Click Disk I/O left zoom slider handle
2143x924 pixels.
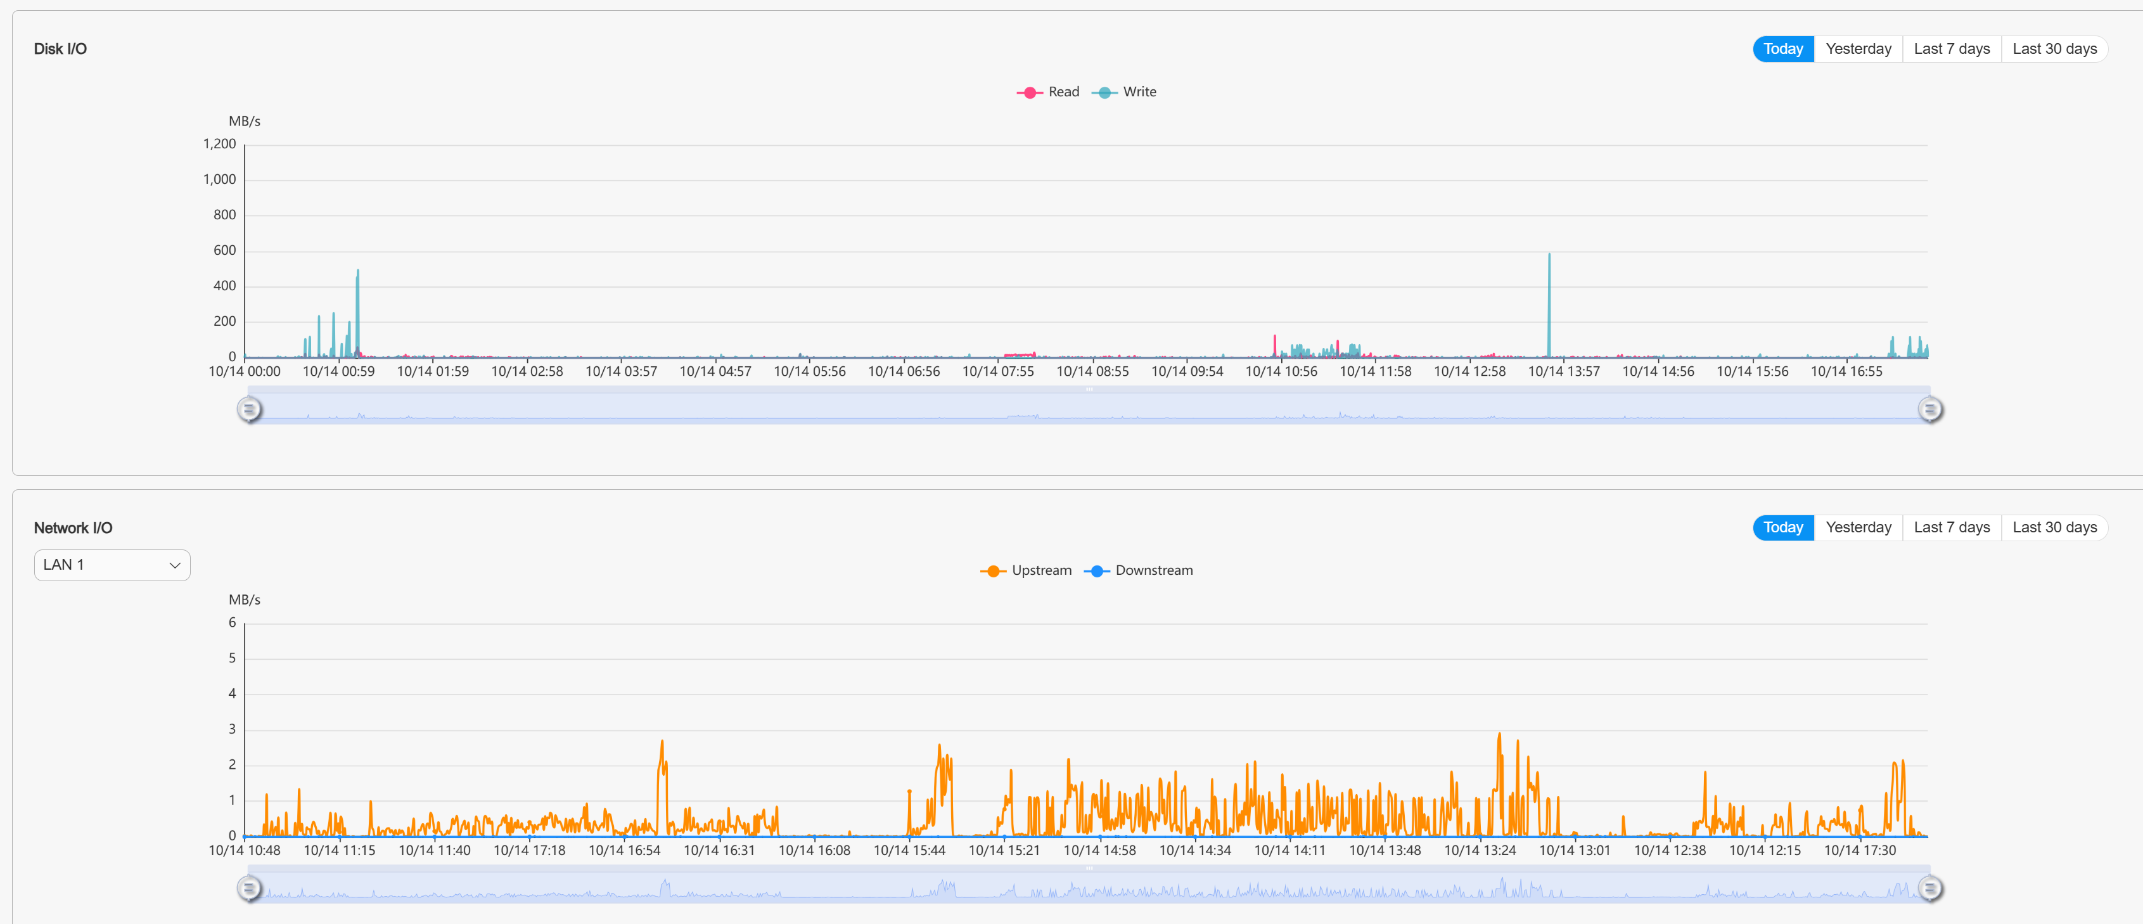tap(249, 409)
